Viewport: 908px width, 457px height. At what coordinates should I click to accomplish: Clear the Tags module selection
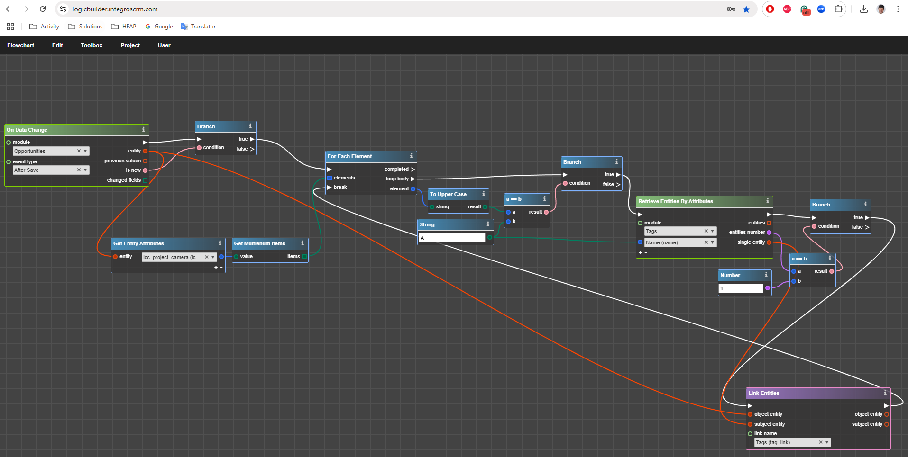click(706, 231)
